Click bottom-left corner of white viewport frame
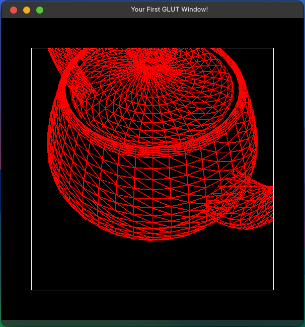The height and width of the screenshot is (327, 305). 32,290
